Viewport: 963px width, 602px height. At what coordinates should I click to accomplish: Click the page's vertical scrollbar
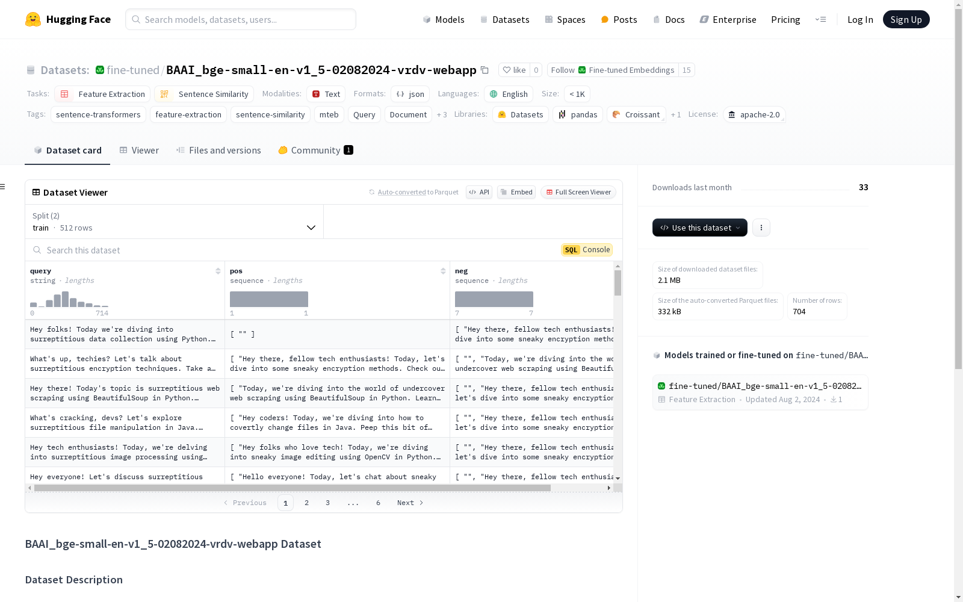tap(958, 188)
